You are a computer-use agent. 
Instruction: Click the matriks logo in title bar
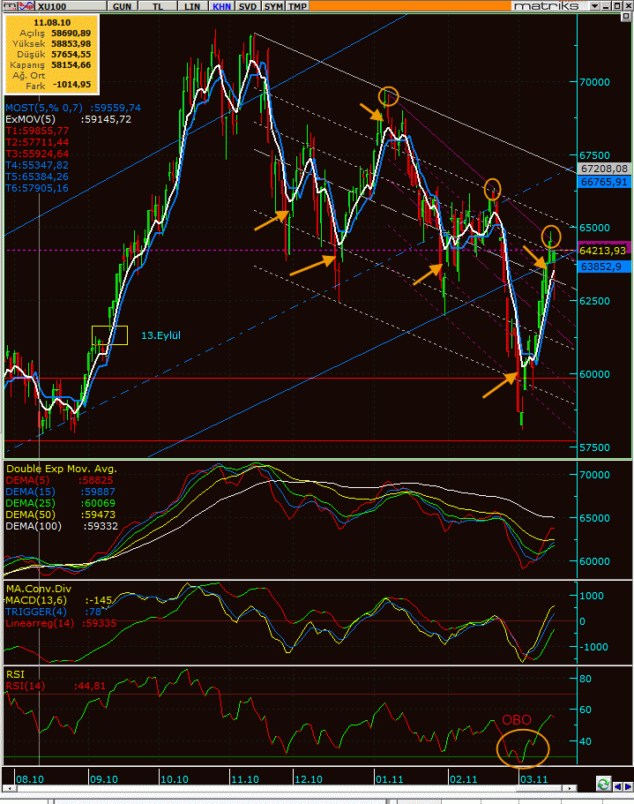coord(545,6)
